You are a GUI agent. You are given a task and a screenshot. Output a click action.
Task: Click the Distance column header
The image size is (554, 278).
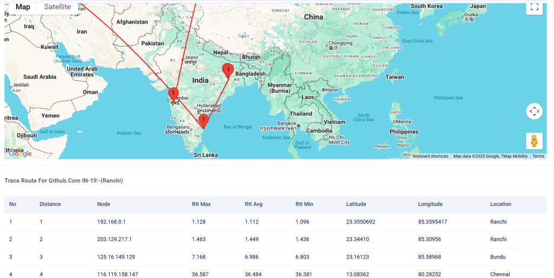point(50,204)
